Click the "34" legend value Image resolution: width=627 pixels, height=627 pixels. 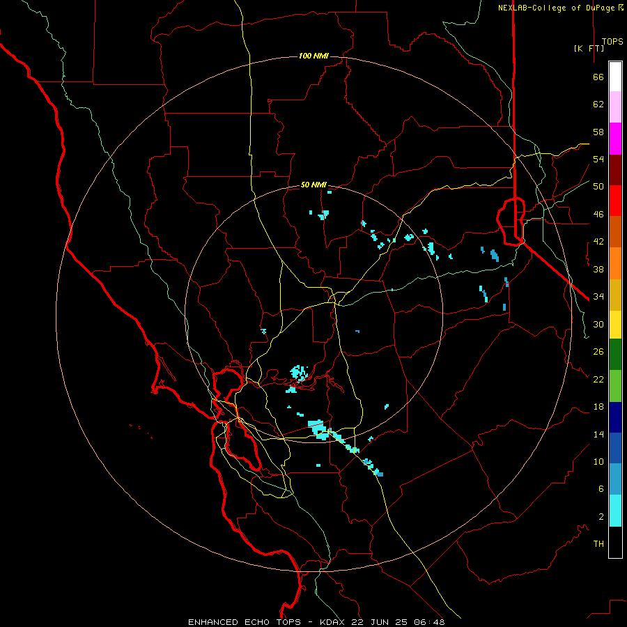click(598, 297)
